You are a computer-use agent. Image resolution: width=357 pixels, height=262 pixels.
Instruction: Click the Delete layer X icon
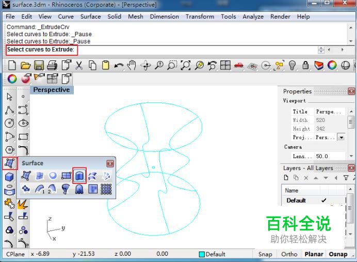(306, 178)
